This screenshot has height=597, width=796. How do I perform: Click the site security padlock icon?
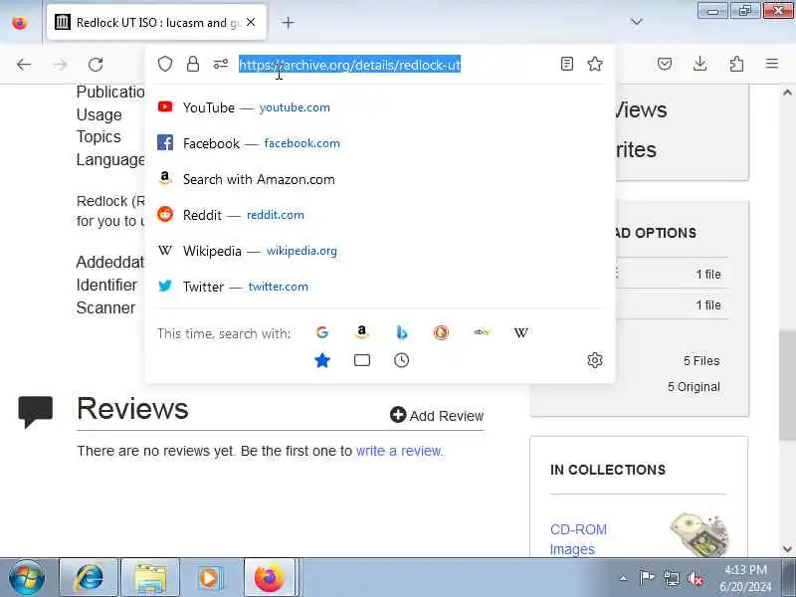click(x=193, y=64)
